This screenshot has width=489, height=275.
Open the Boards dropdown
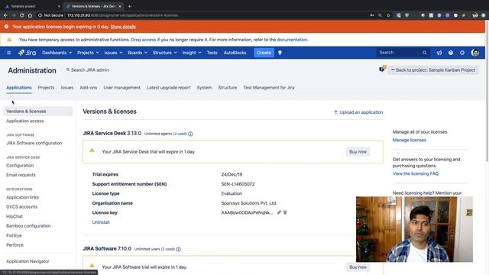click(138, 53)
